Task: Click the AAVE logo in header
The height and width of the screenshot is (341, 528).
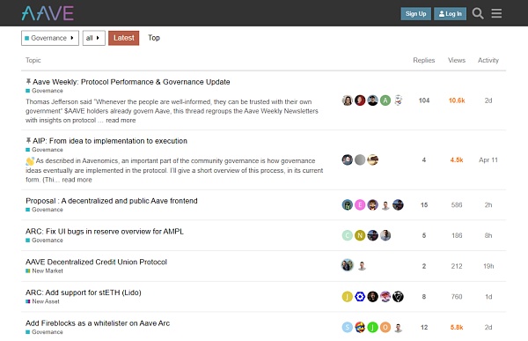Action: click(48, 13)
